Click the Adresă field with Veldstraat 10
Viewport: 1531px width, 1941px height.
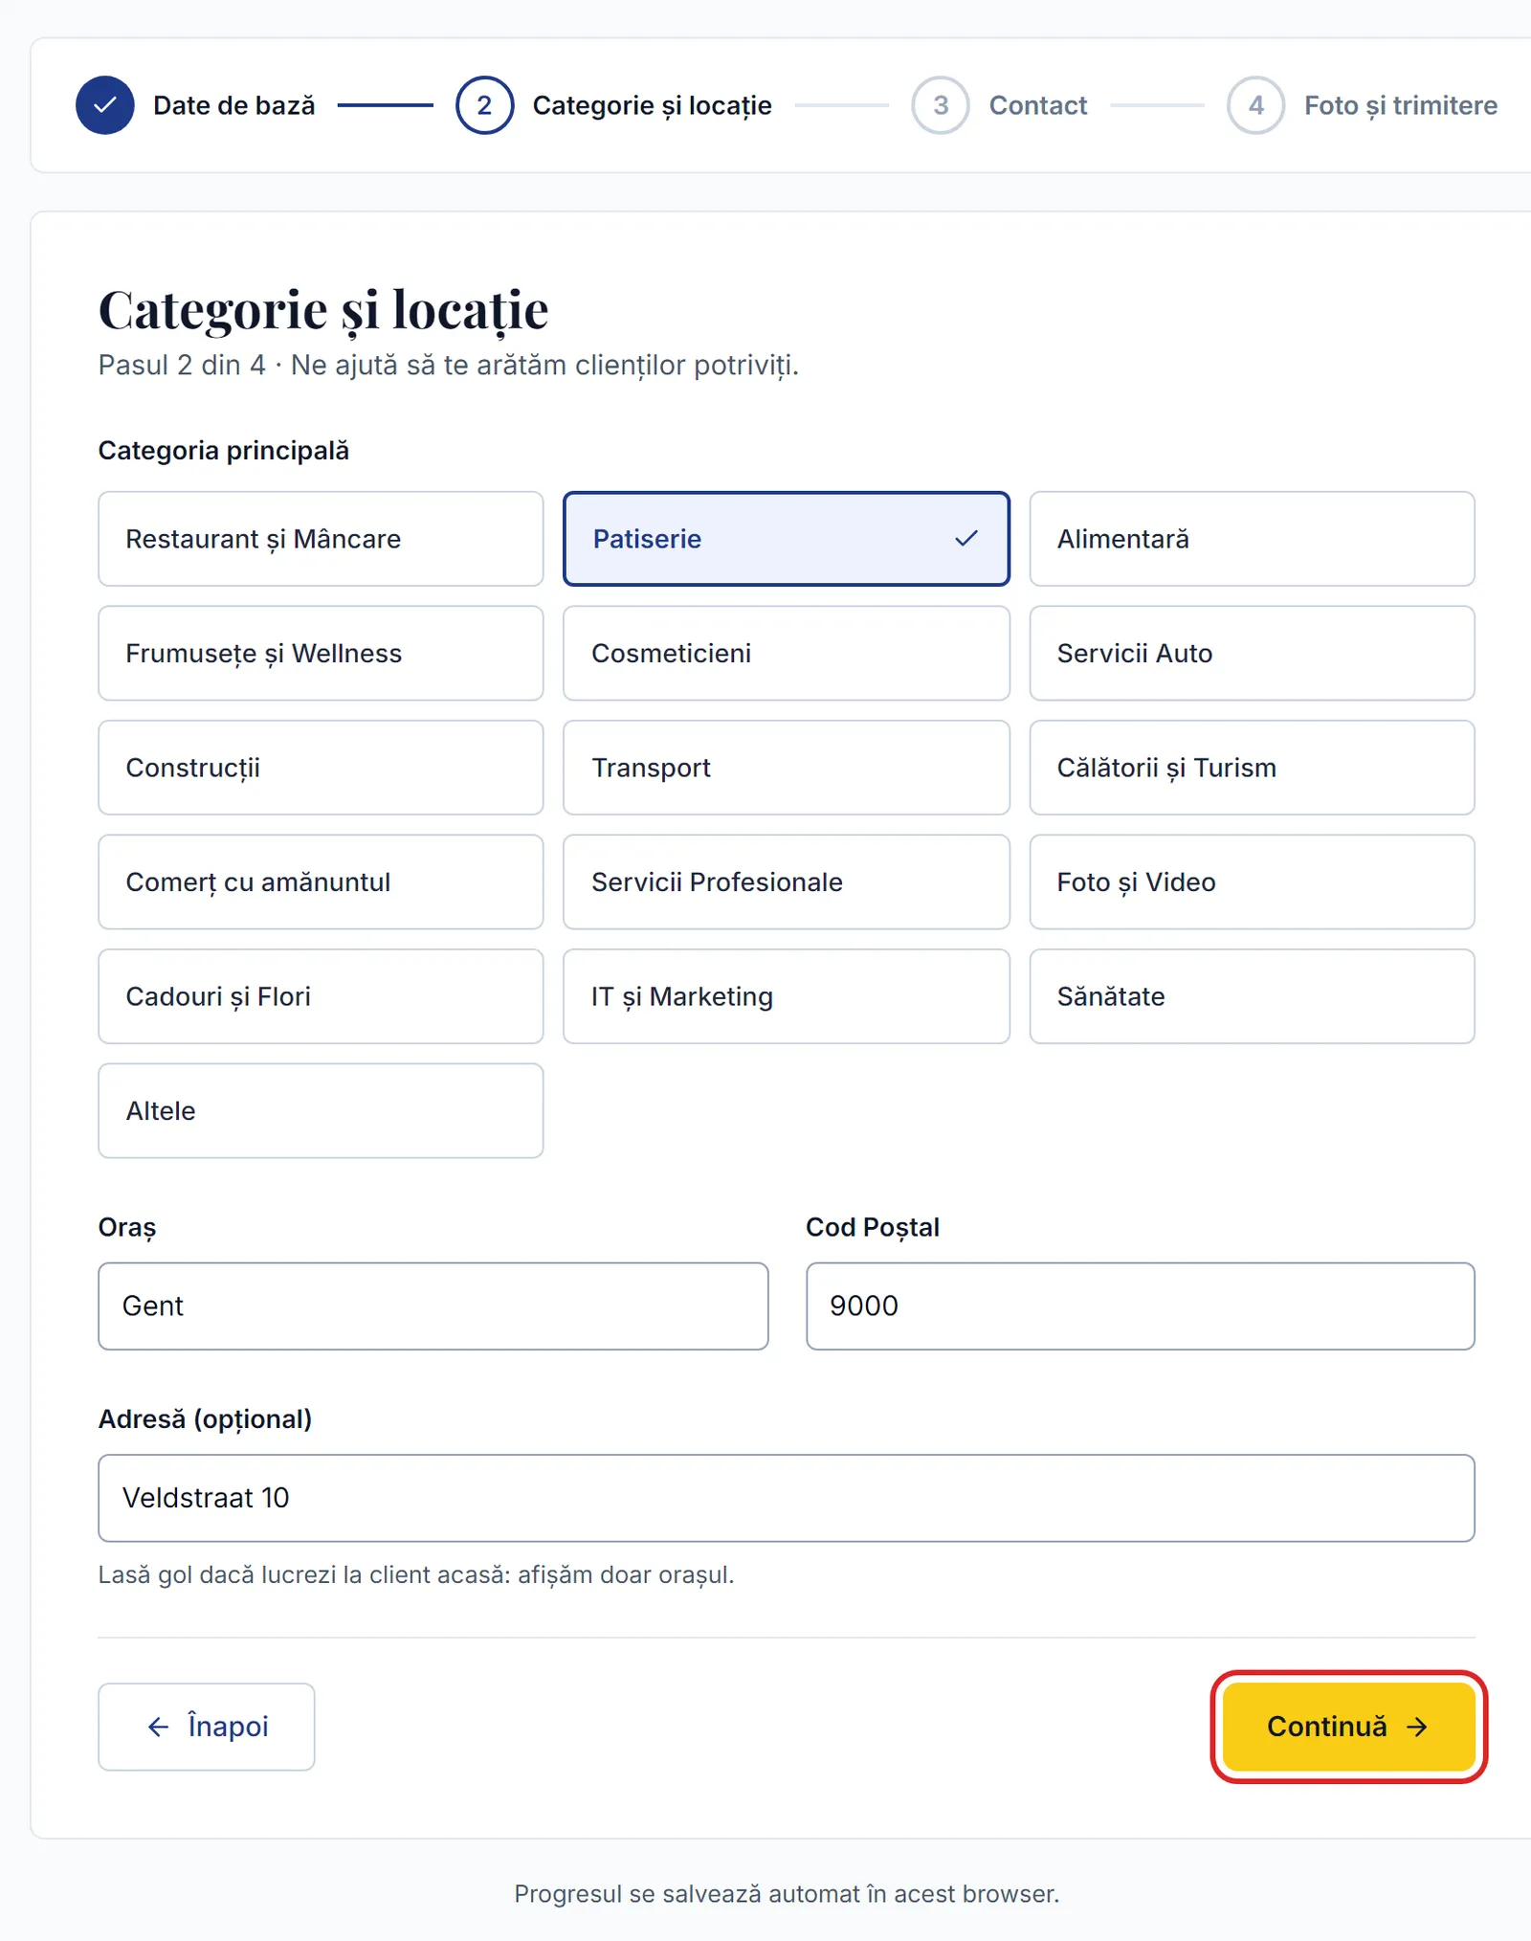[787, 1498]
